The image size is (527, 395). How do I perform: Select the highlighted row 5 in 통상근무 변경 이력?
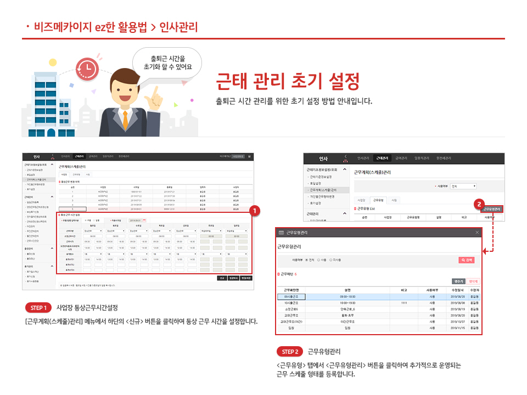pos(155,209)
